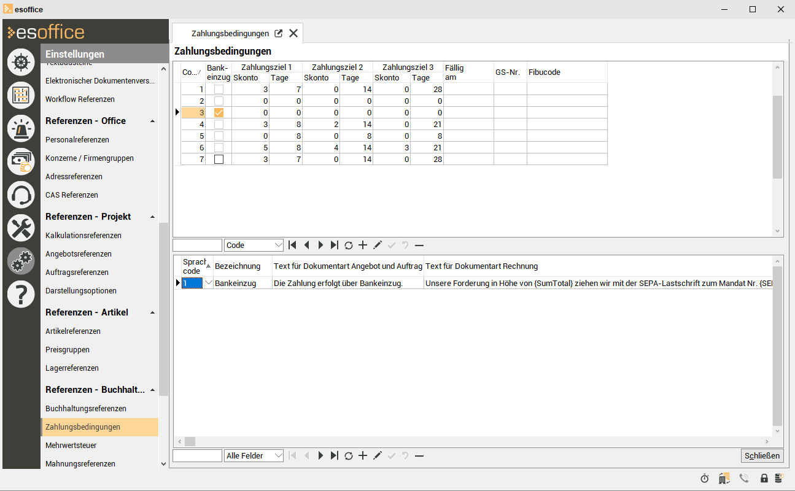Open the headset support sidebar module
The width and height of the screenshot is (795, 491).
(x=21, y=195)
